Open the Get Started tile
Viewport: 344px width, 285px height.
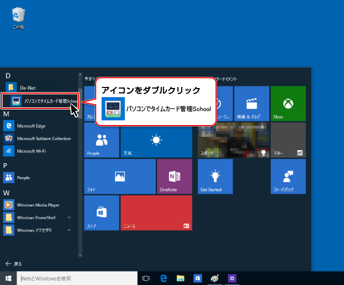(x=215, y=177)
